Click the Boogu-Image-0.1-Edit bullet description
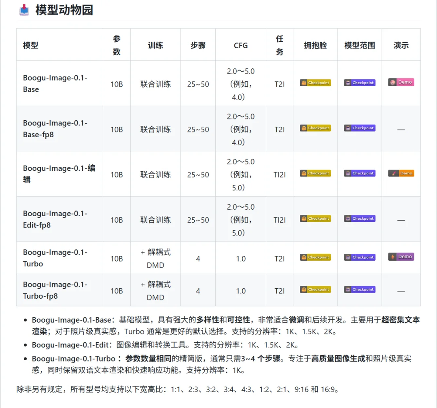Screen dimensions: 437x408 click(165, 345)
